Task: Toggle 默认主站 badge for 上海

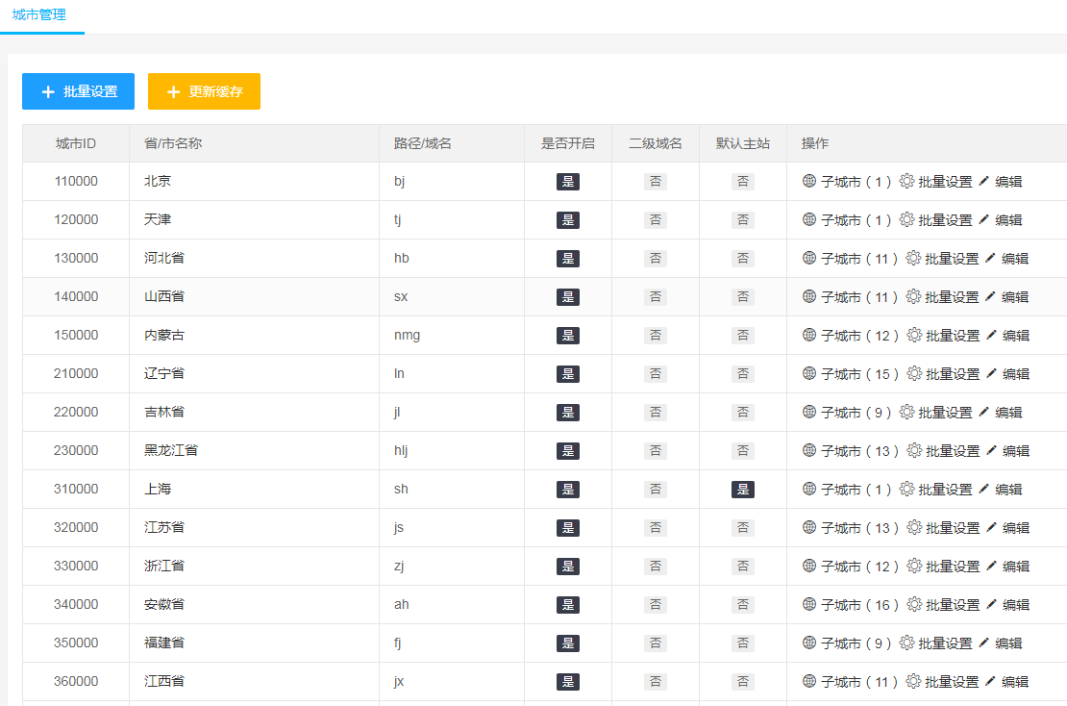Action: (742, 490)
